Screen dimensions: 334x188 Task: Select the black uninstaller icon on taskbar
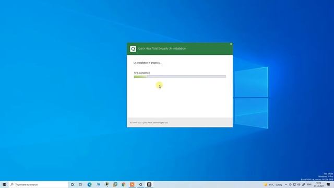click(x=149, y=184)
